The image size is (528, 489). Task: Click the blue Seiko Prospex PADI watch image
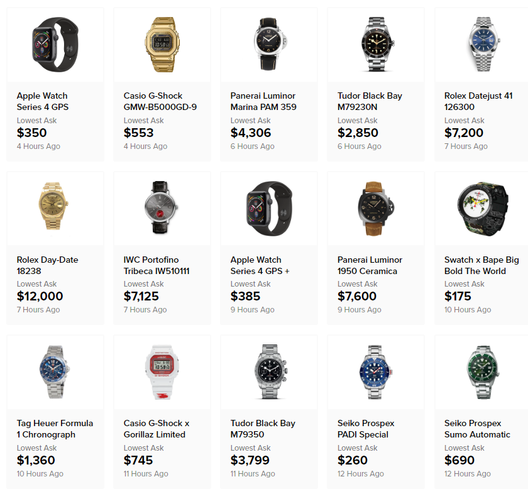pos(376,372)
